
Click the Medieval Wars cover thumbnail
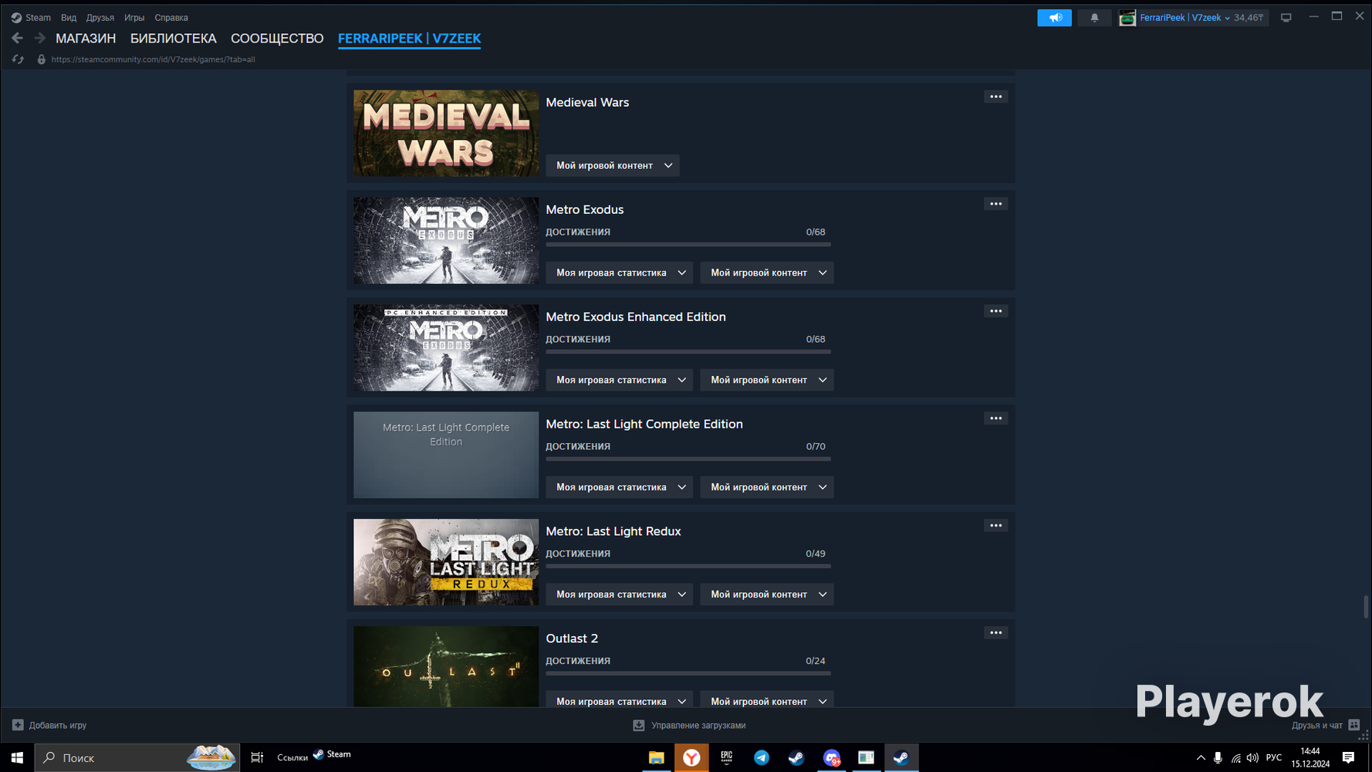(446, 134)
